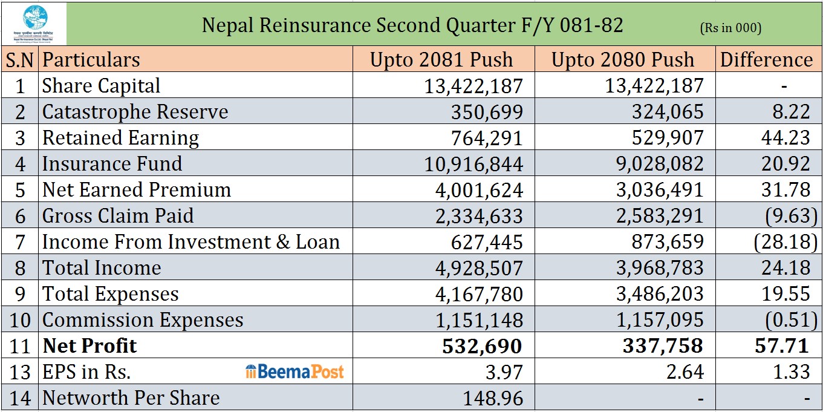
Task: Click the Difference column header
Action: [x=766, y=60]
